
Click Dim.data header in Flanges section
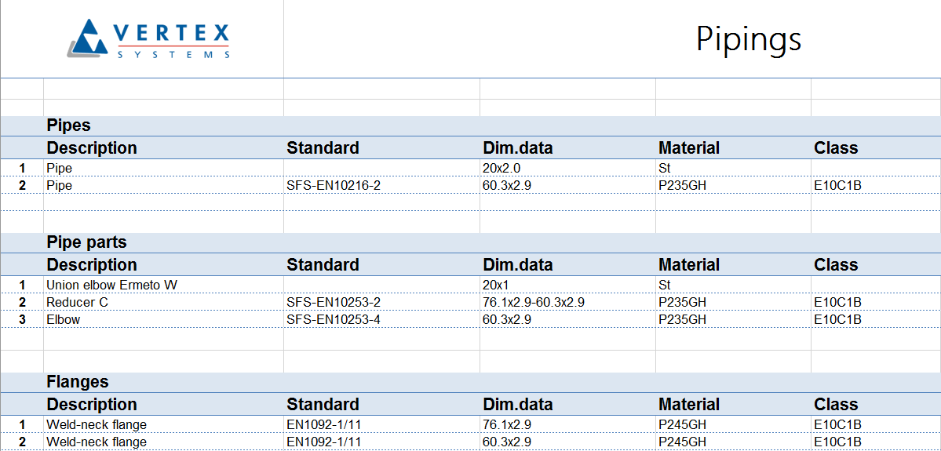point(517,405)
